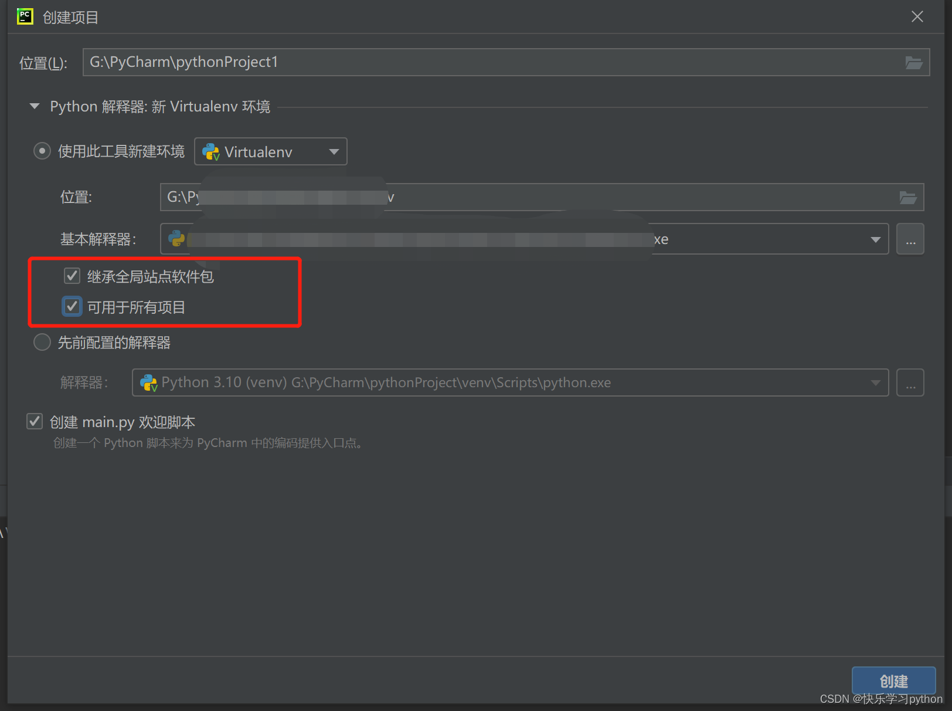Click the blue Create button
Viewport: 952px width, 711px height.
pyautogui.click(x=893, y=680)
